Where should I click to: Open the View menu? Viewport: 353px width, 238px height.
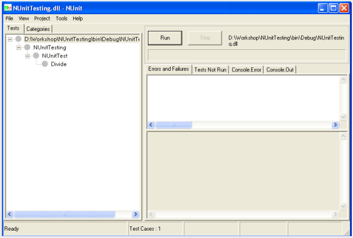coord(23,18)
